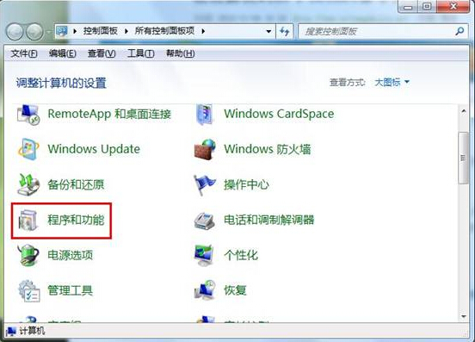Expand address bar history dropdown arrow

click(268, 31)
